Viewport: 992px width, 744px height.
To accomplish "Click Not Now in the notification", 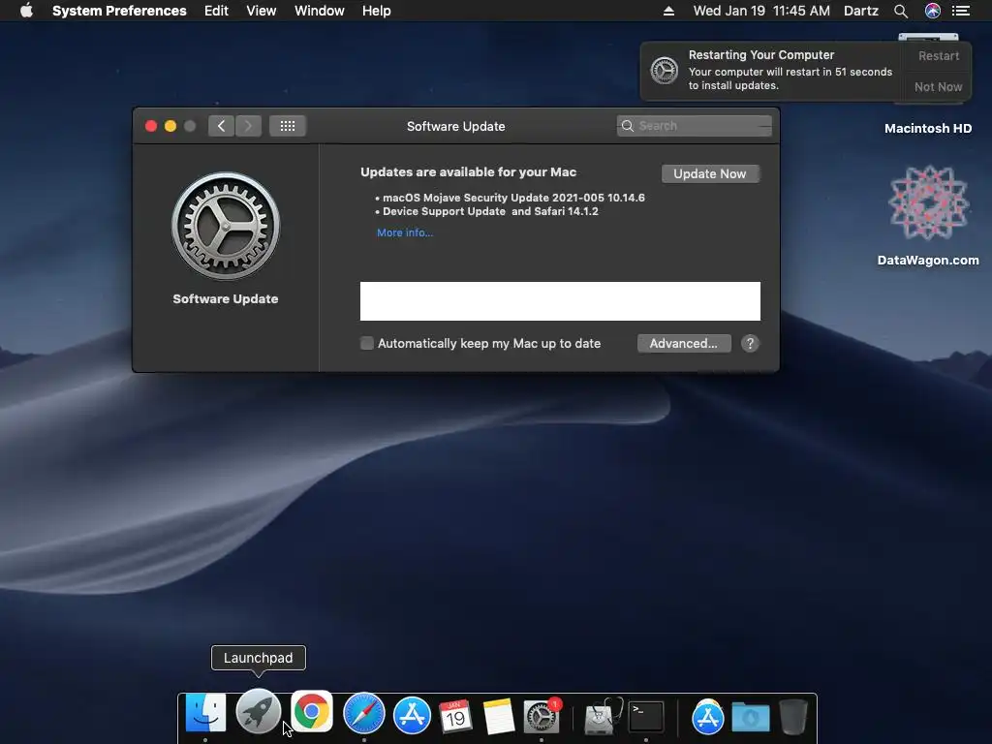I will pos(938,86).
